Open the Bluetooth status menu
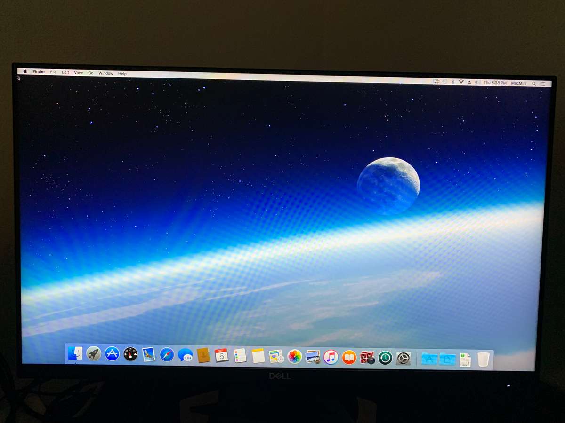 pyautogui.click(x=453, y=82)
